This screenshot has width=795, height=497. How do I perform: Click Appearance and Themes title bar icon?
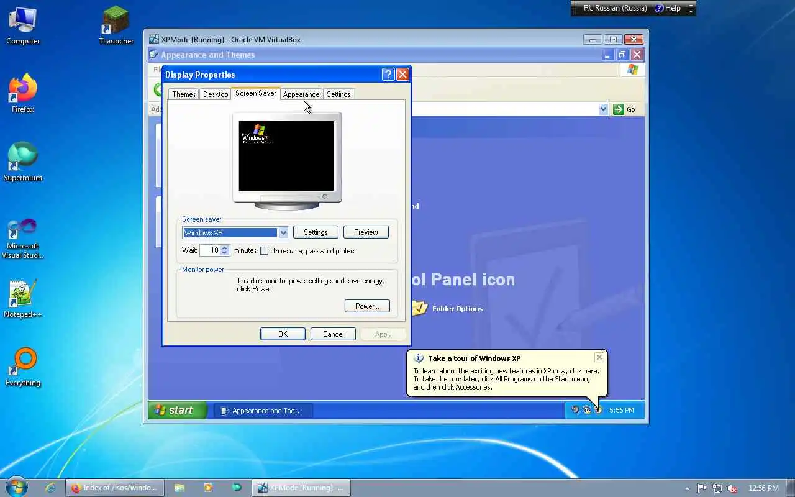[x=154, y=55]
